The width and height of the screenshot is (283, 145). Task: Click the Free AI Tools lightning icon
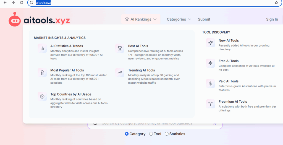click(x=211, y=63)
